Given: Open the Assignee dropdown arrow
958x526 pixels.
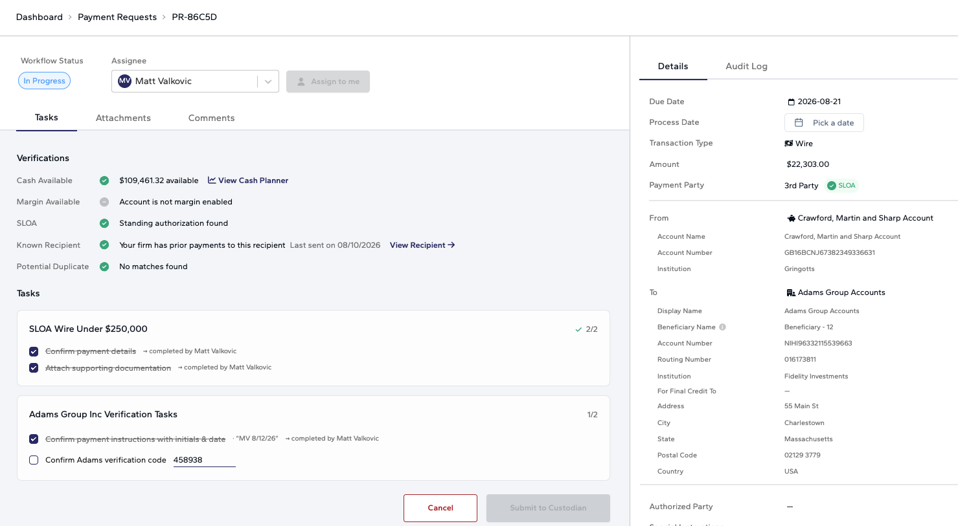Looking at the screenshot, I should click(x=268, y=82).
